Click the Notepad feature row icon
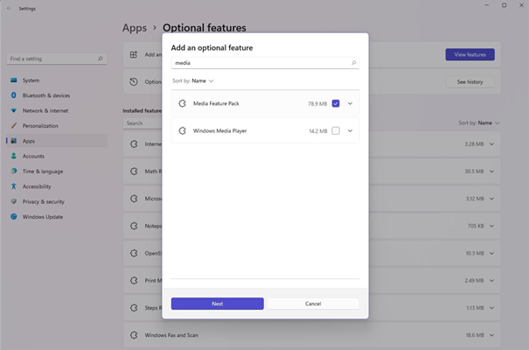This screenshot has height=350, width=529. coord(134,226)
